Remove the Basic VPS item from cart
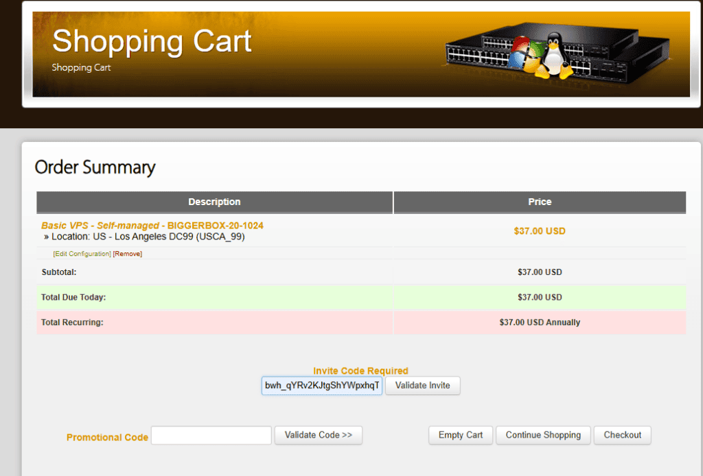Image resolution: width=703 pixels, height=476 pixels. tap(127, 254)
